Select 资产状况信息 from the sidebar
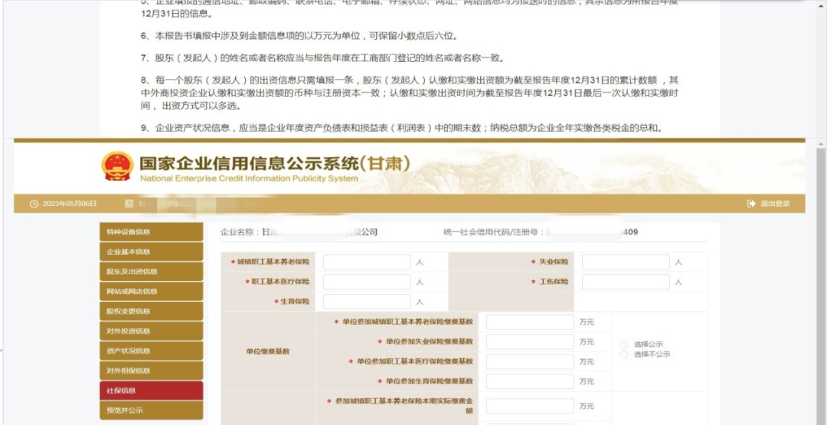The image size is (827, 425). [x=151, y=351]
